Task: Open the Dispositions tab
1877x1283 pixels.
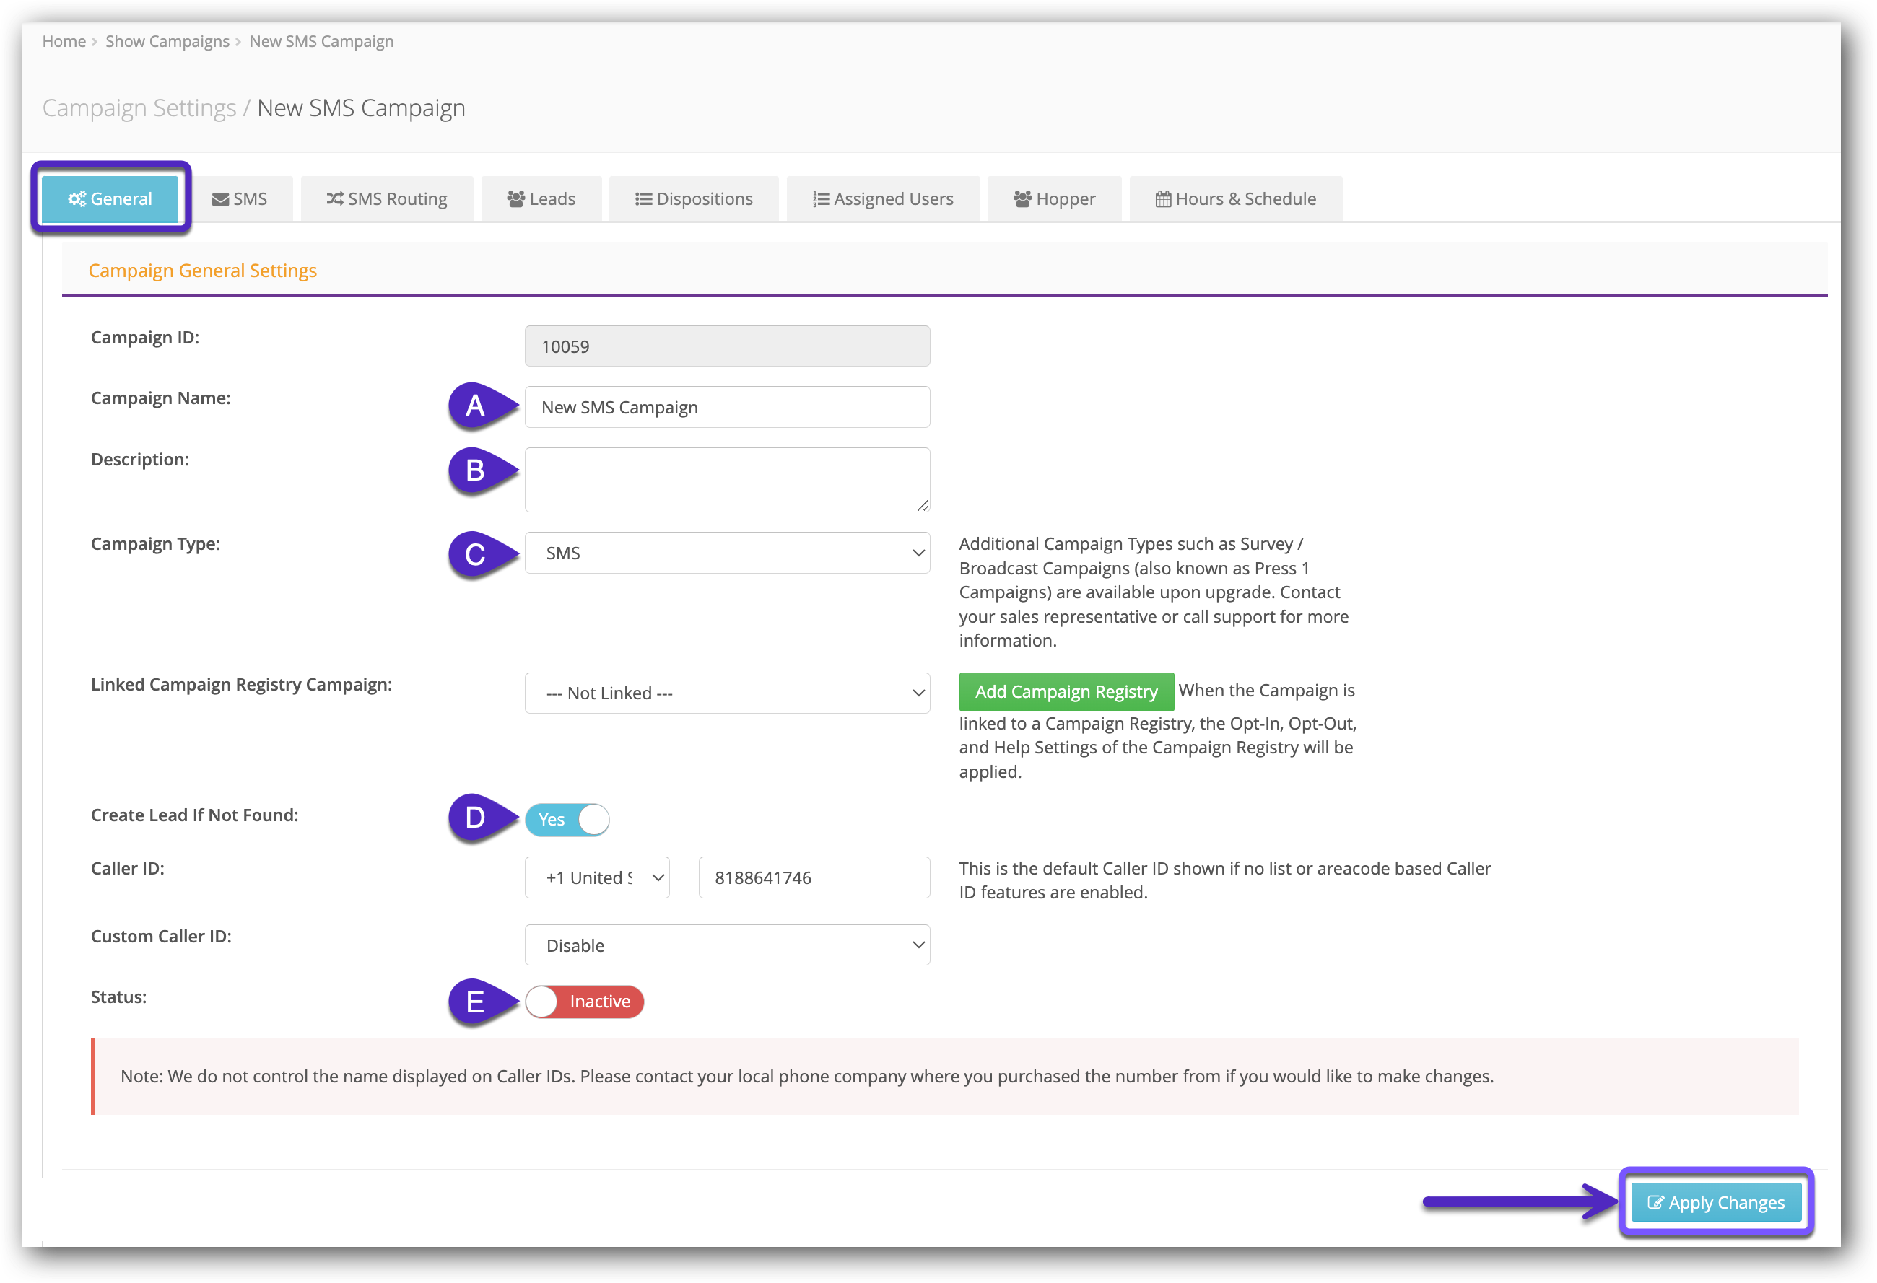Action: pos(694,198)
